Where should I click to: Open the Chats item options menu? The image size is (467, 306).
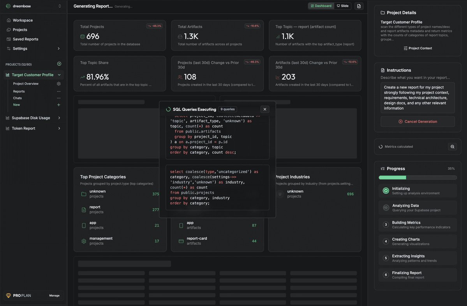coord(59,98)
